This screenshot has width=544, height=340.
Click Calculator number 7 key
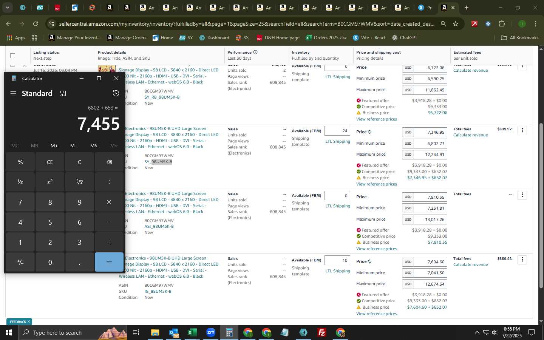(20, 202)
